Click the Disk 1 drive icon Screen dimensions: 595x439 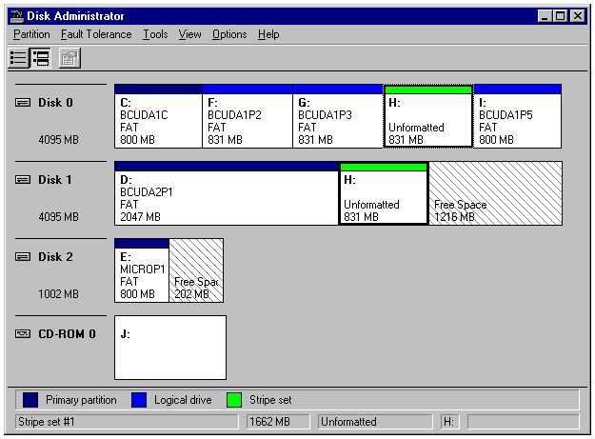click(x=24, y=180)
